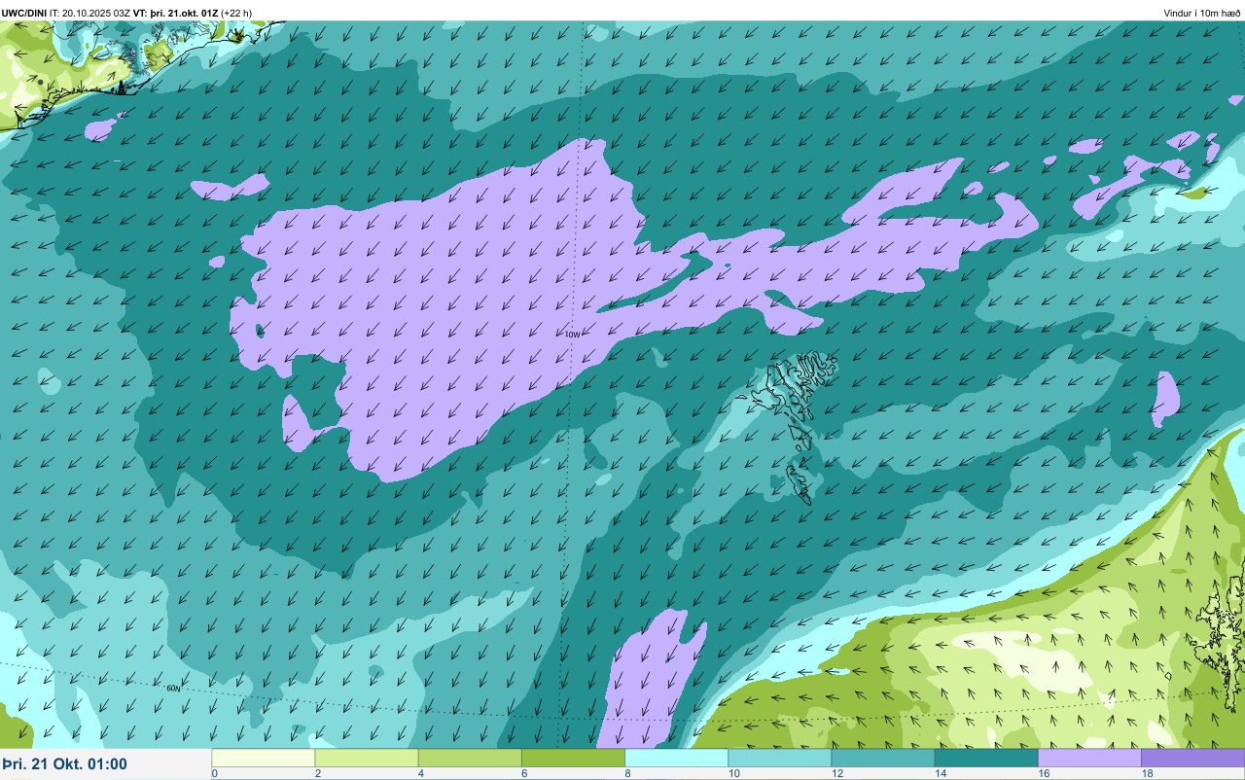Screen dimensions: 1245x780
Task: Click the legend scale value "6"
Action: pyautogui.click(x=523, y=774)
